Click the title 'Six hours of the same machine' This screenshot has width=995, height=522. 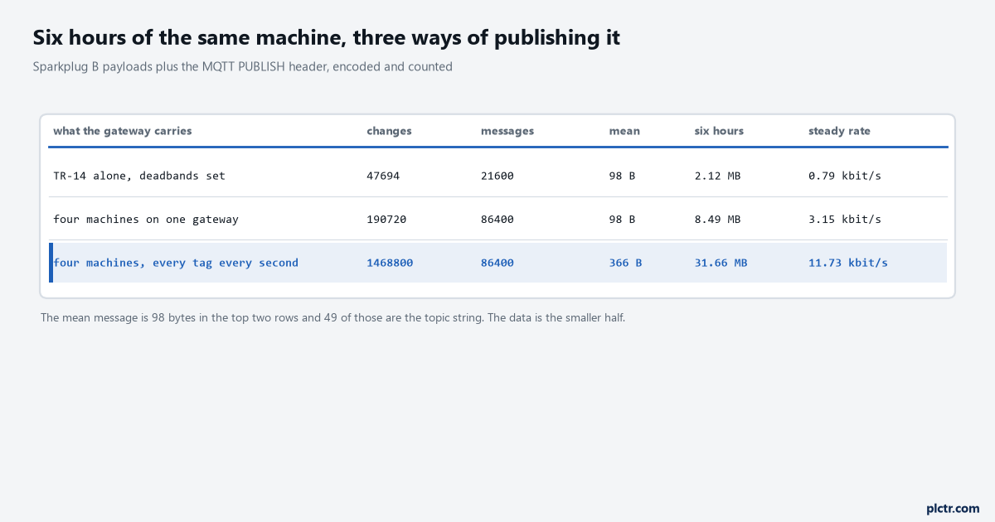327,37
